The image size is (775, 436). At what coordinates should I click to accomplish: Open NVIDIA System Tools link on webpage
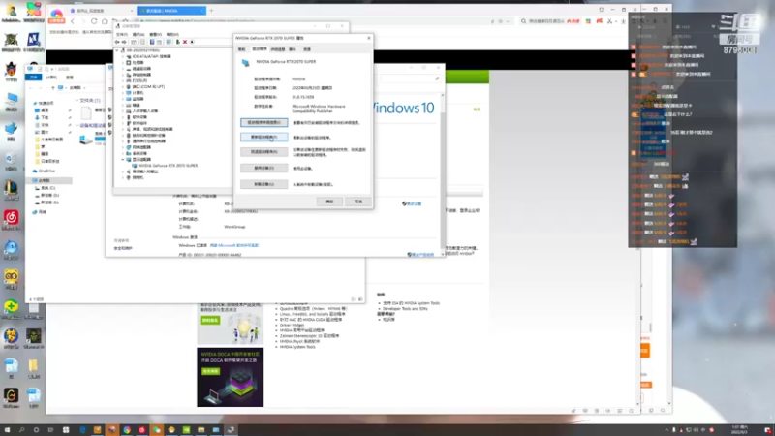coord(297,347)
